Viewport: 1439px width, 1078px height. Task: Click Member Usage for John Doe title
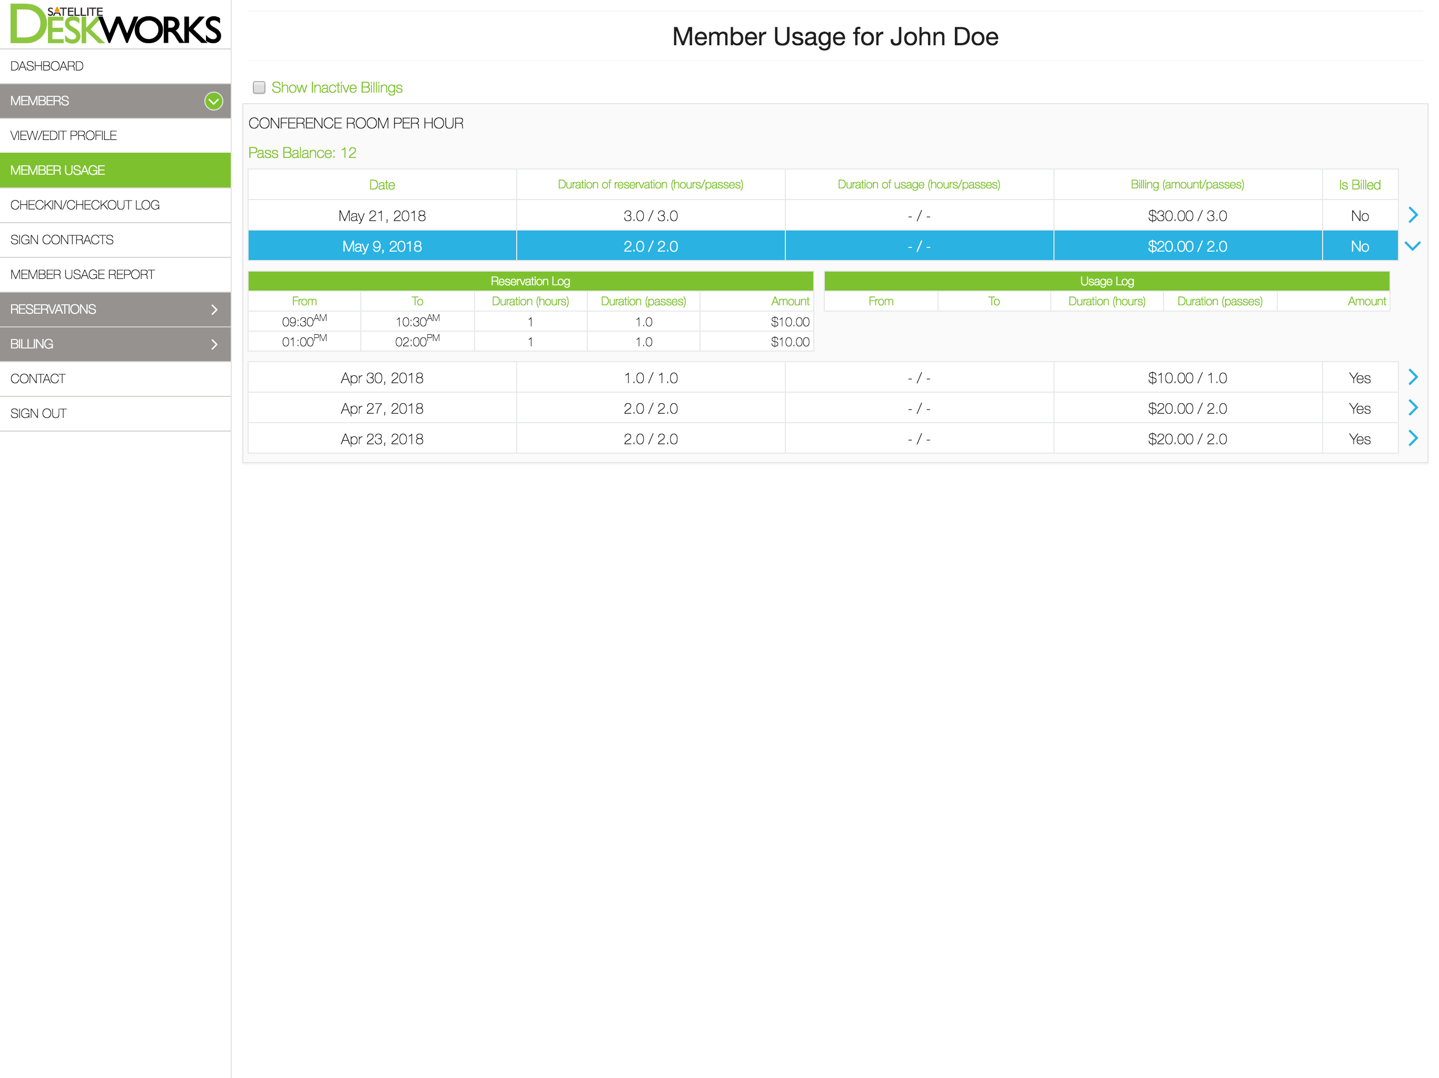point(835,36)
